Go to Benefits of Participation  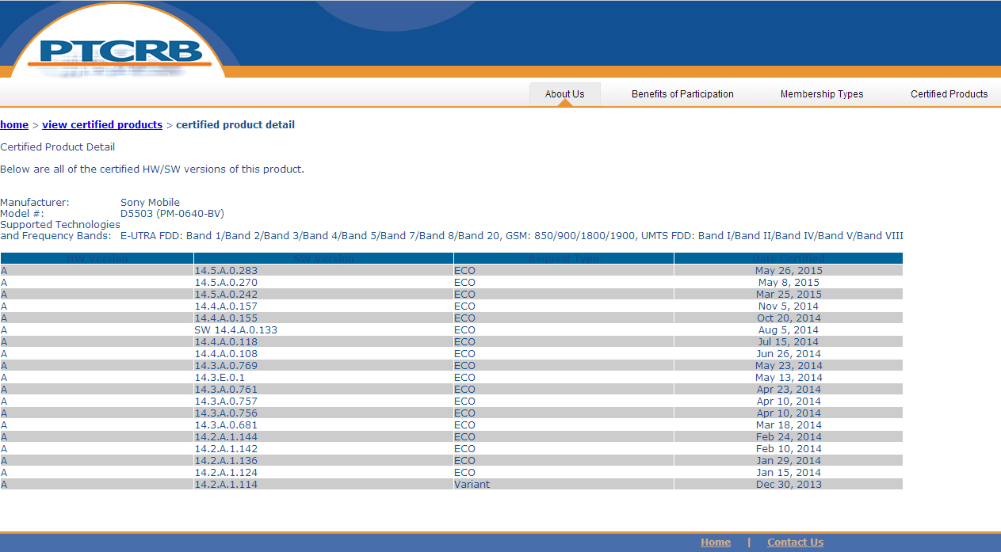pyautogui.click(x=682, y=94)
